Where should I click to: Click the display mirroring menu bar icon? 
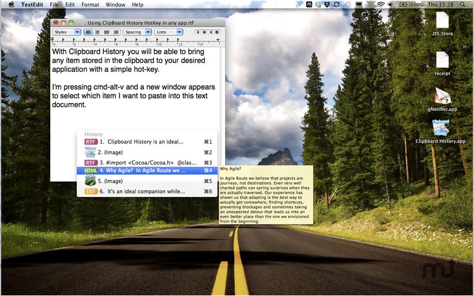(x=359, y=5)
